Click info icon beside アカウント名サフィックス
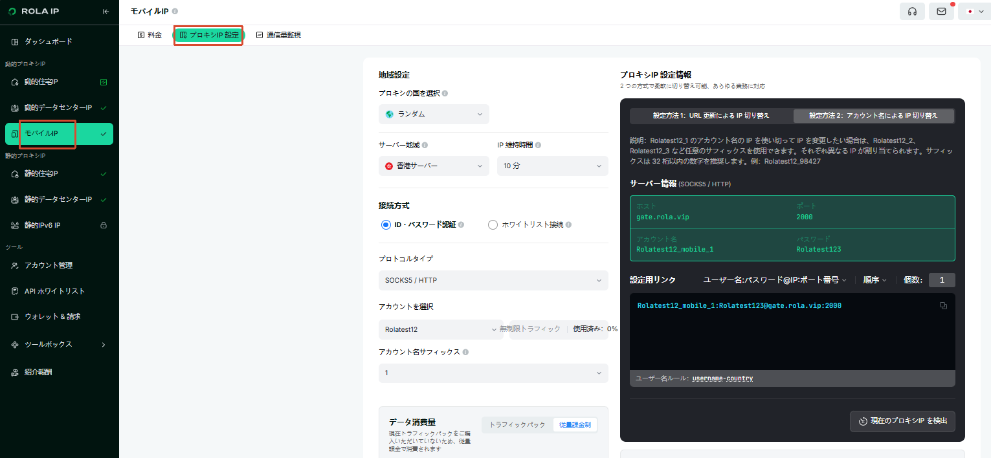This screenshot has height=458, width=991. pos(465,352)
